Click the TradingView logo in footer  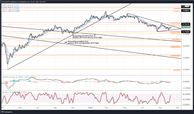point(7,112)
